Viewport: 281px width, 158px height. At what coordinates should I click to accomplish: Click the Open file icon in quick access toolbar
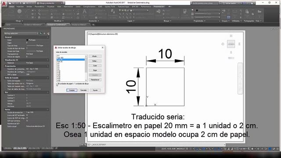coord(13,3)
